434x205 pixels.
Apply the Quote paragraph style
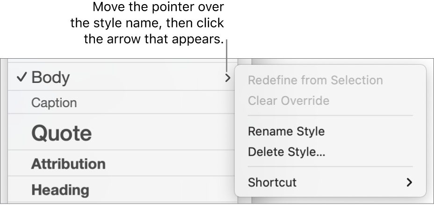(x=61, y=133)
